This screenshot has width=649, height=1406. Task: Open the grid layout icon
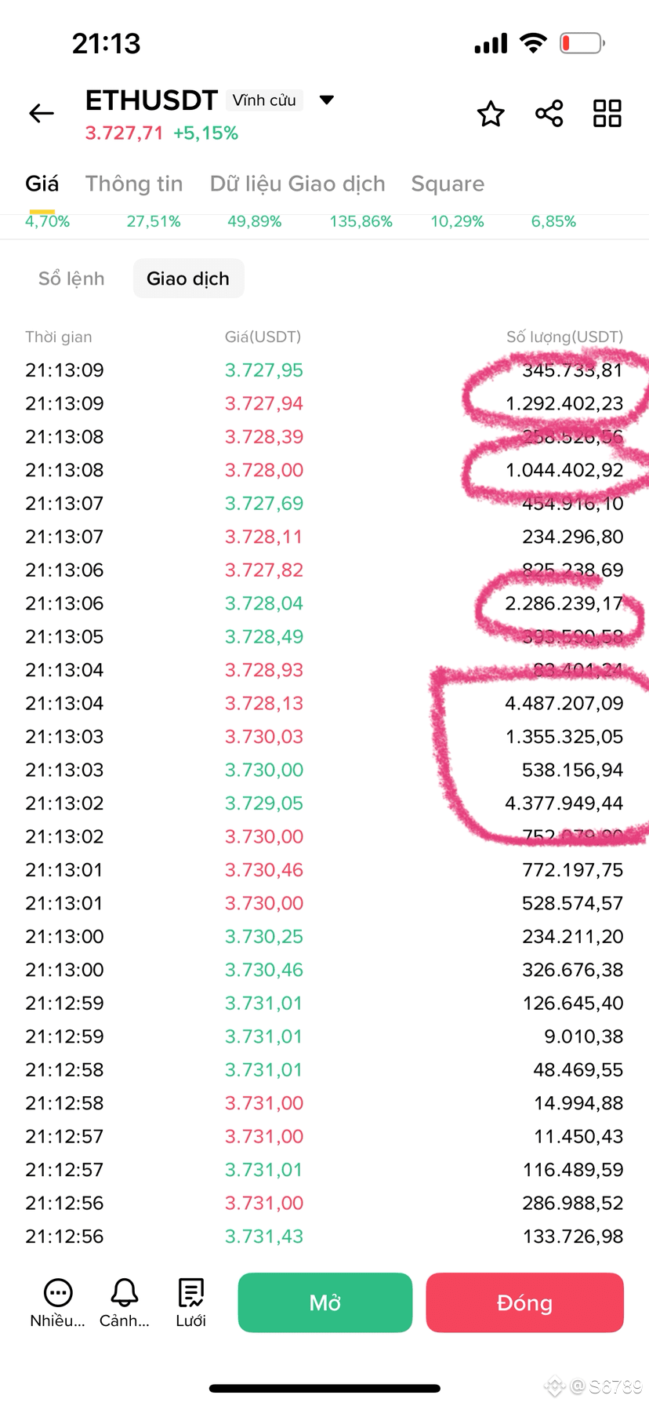point(607,114)
